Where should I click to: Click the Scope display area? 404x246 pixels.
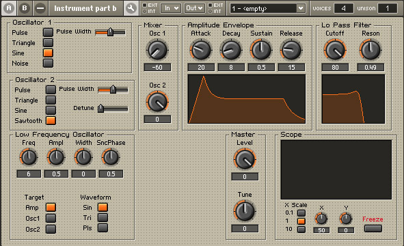tap(336, 169)
